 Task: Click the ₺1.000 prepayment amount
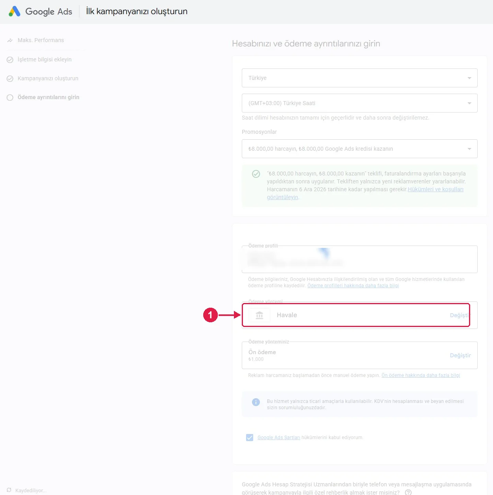[x=256, y=359]
